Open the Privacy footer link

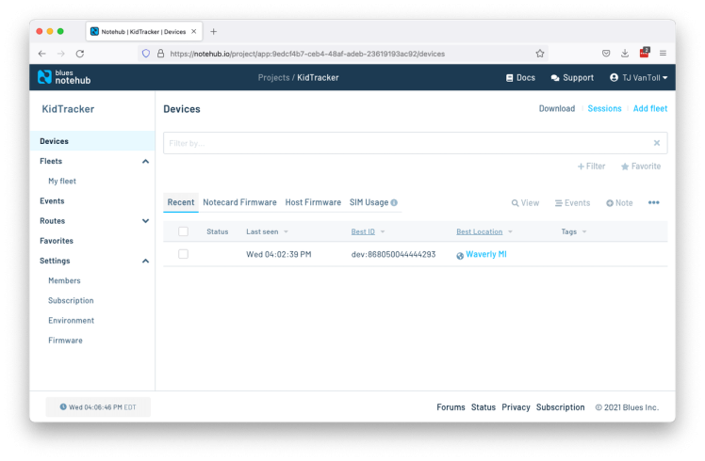[x=516, y=407]
